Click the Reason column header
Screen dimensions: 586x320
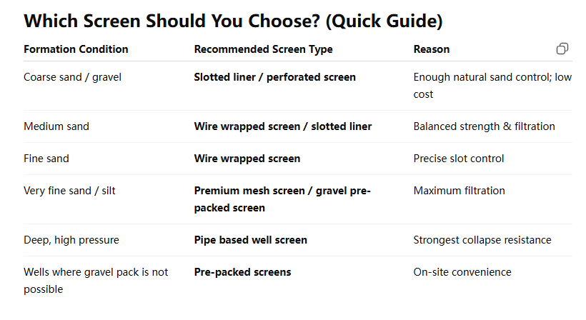pyautogui.click(x=432, y=49)
